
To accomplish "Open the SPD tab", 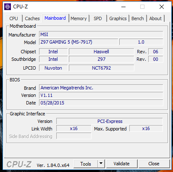I will (x=98, y=18).
